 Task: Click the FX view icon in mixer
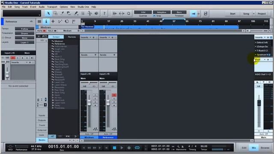(68, 136)
